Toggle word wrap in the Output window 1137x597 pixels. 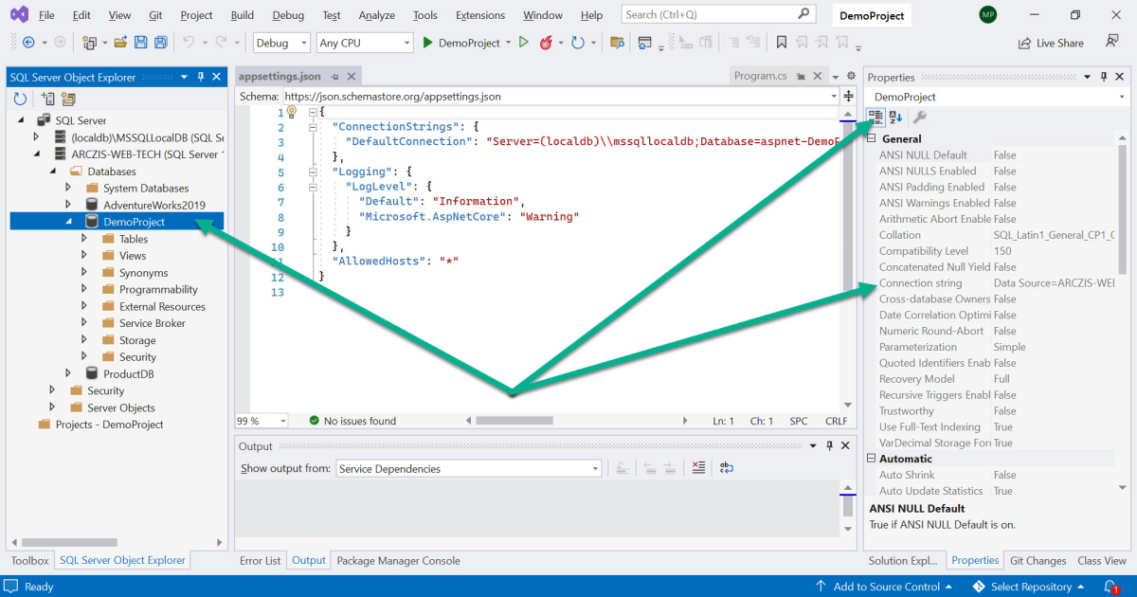[727, 467]
